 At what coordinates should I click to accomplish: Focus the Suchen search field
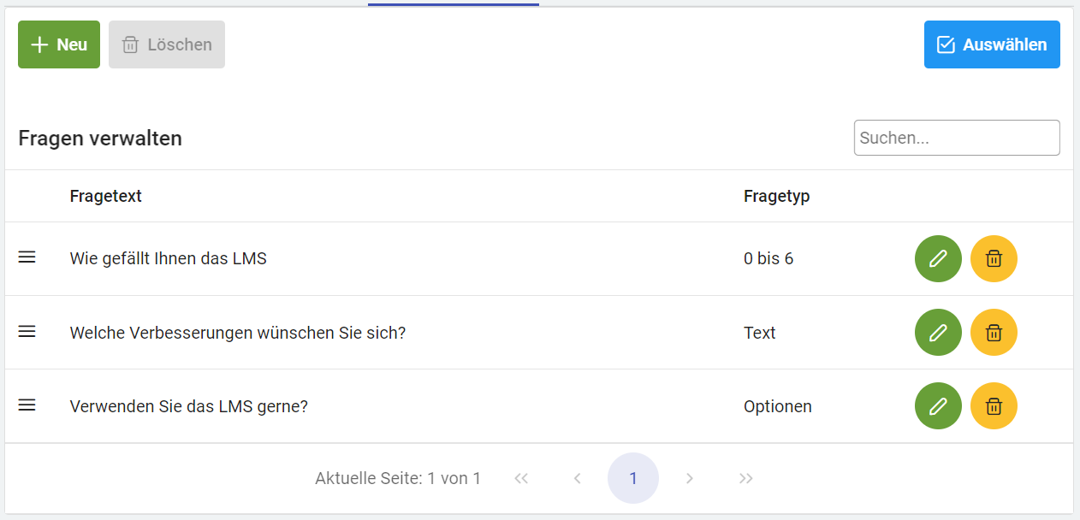tap(956, 138)
